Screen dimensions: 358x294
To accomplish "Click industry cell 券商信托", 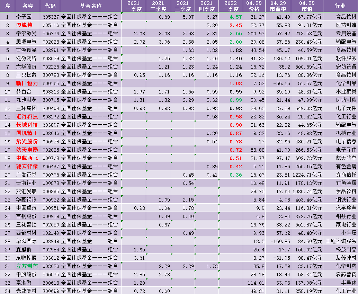I will coord(346,175).
